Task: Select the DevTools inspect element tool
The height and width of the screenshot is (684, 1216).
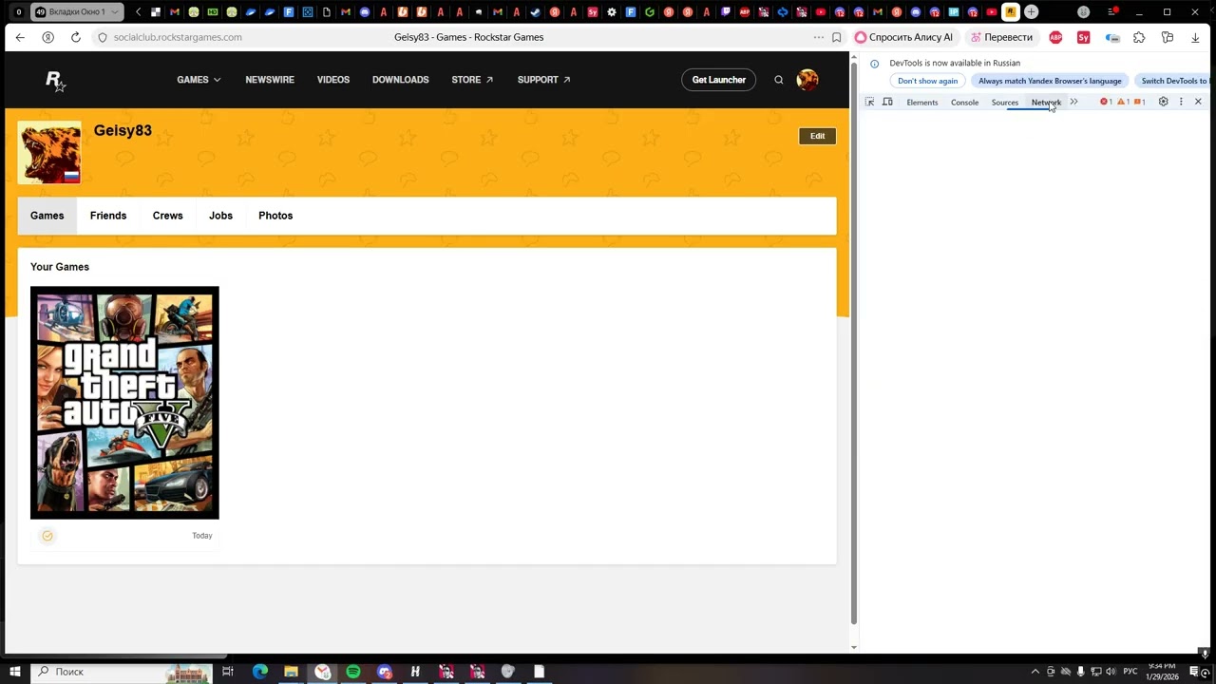Action: coord(869,102)
